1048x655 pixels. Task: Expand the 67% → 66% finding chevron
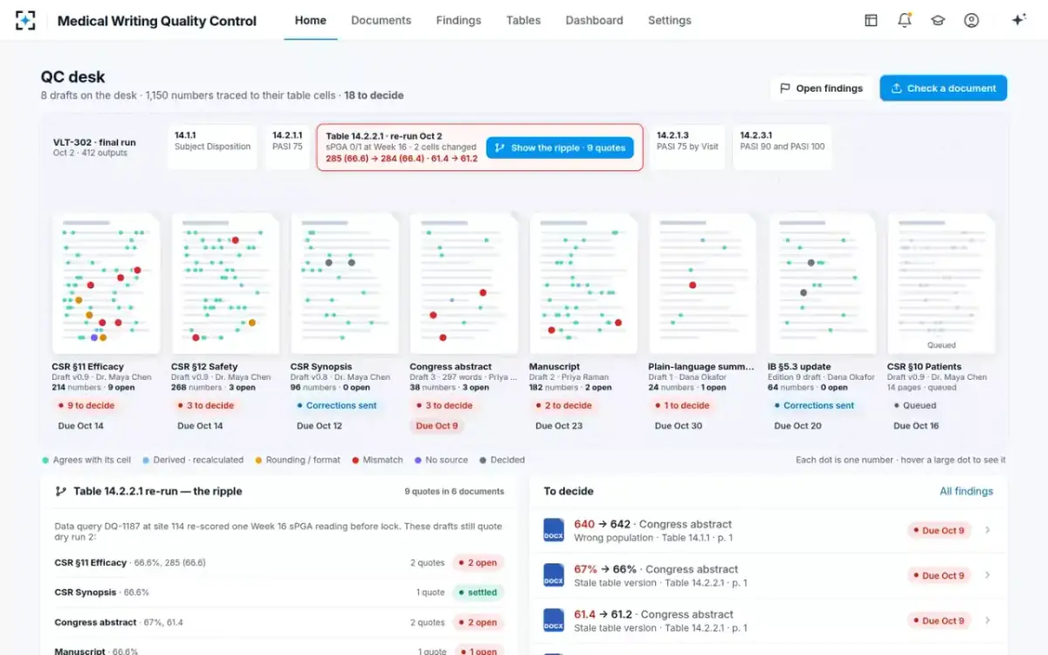click(x=988, y=575)
